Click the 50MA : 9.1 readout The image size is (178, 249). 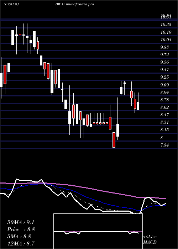pyautogui.click(x=21, y=222)
